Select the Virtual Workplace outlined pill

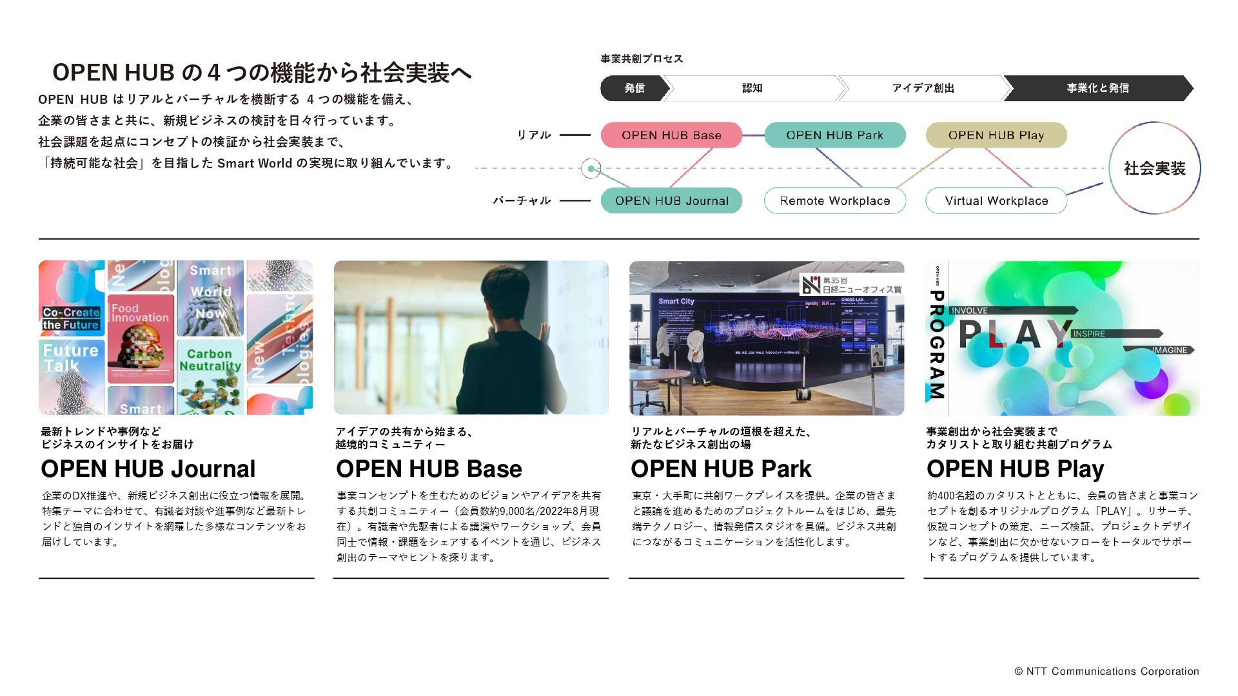pyautogui.click(x=996, y=201)
